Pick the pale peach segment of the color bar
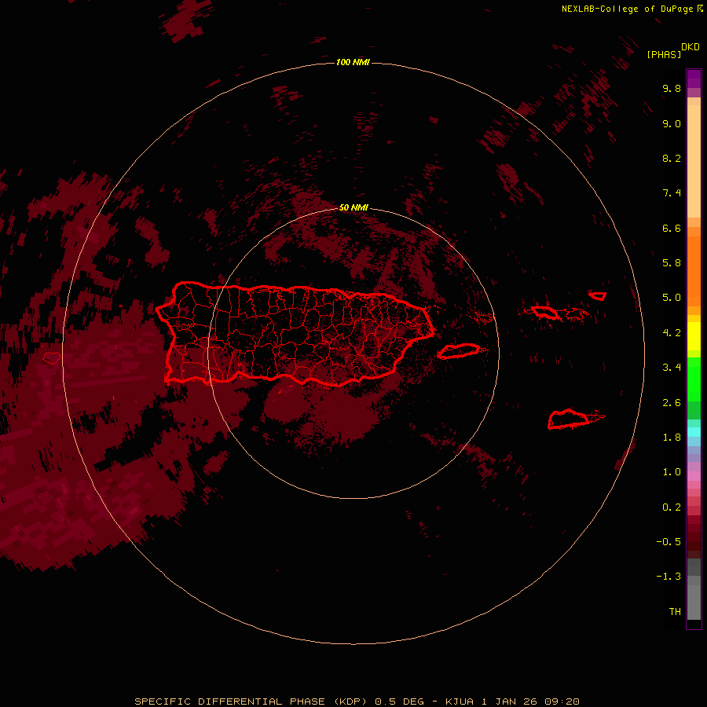707x707 pixels. pos(694,161)
